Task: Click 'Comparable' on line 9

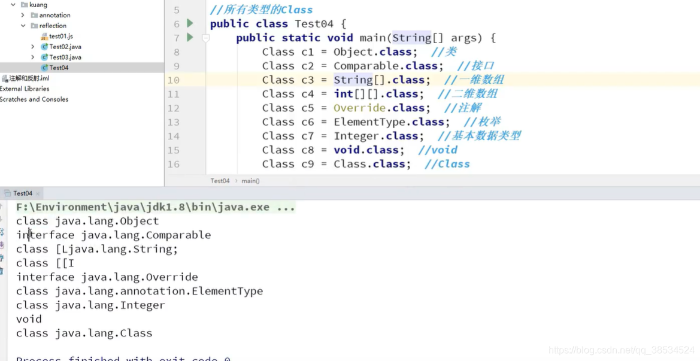Action: pyautogui.click(x=366, y=66)
